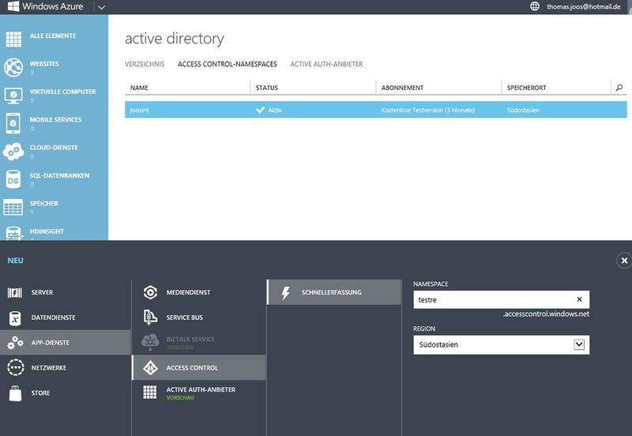632x436 pixels.
Task: Click the Cloud-Dienste cloud gear icon
Action: [x=13, y=152]
